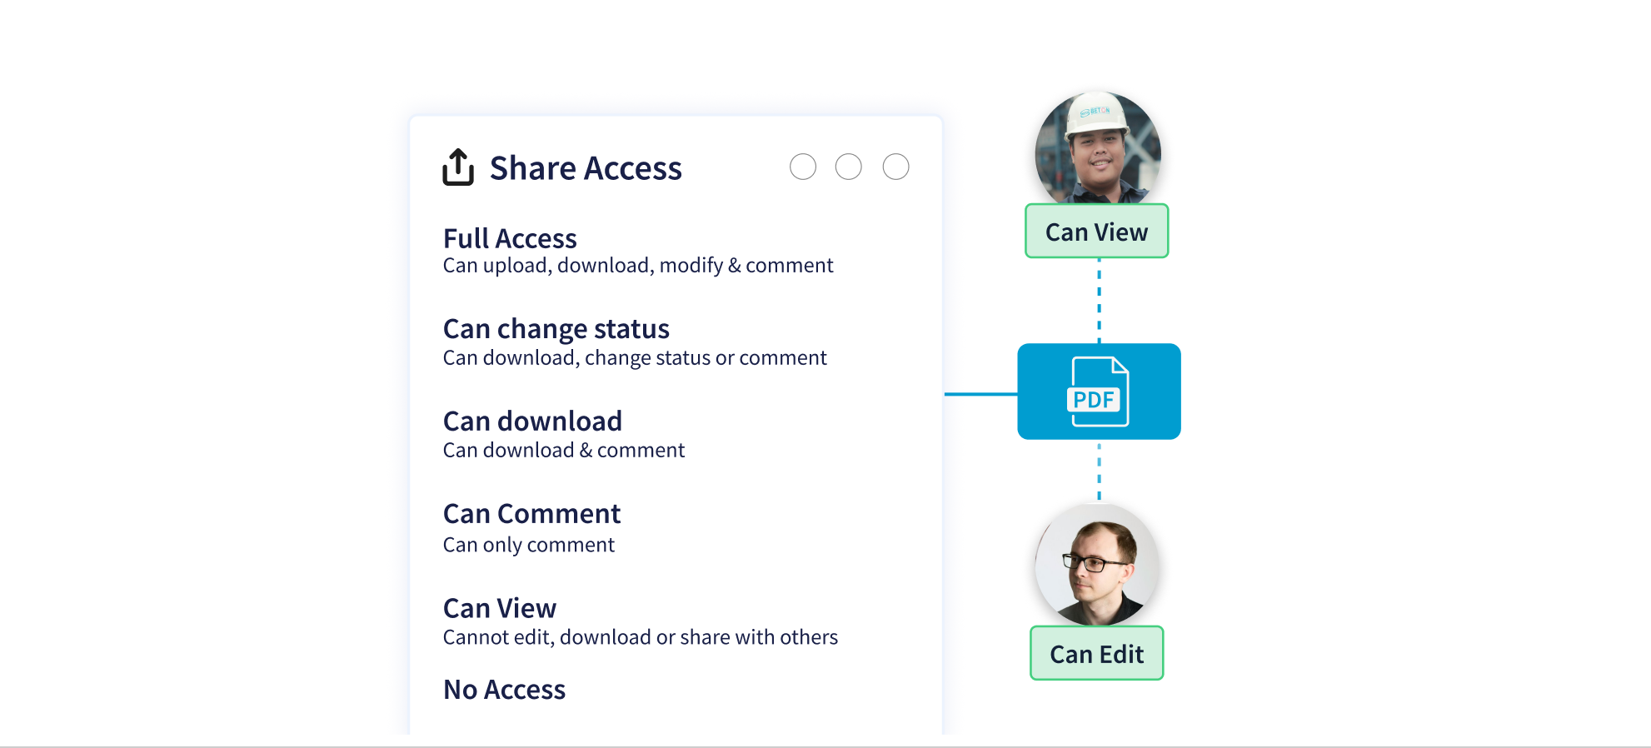The height and width of the screenshot is (748, 1651).
Task: Select the Can download permission
Action: (x=532, y=421)
